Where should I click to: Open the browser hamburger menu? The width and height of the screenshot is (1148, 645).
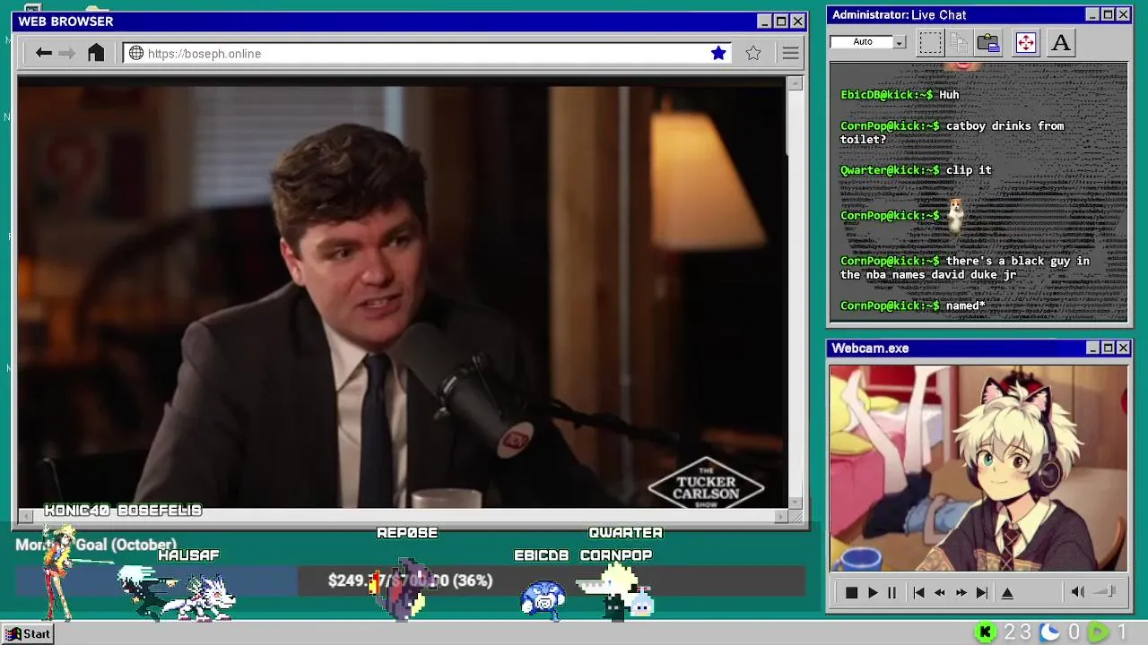click(x=790, y=54)
